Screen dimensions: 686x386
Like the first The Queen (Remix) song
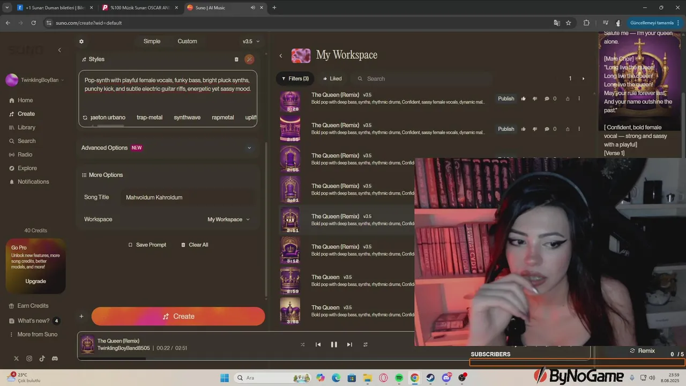click(524, 99)
